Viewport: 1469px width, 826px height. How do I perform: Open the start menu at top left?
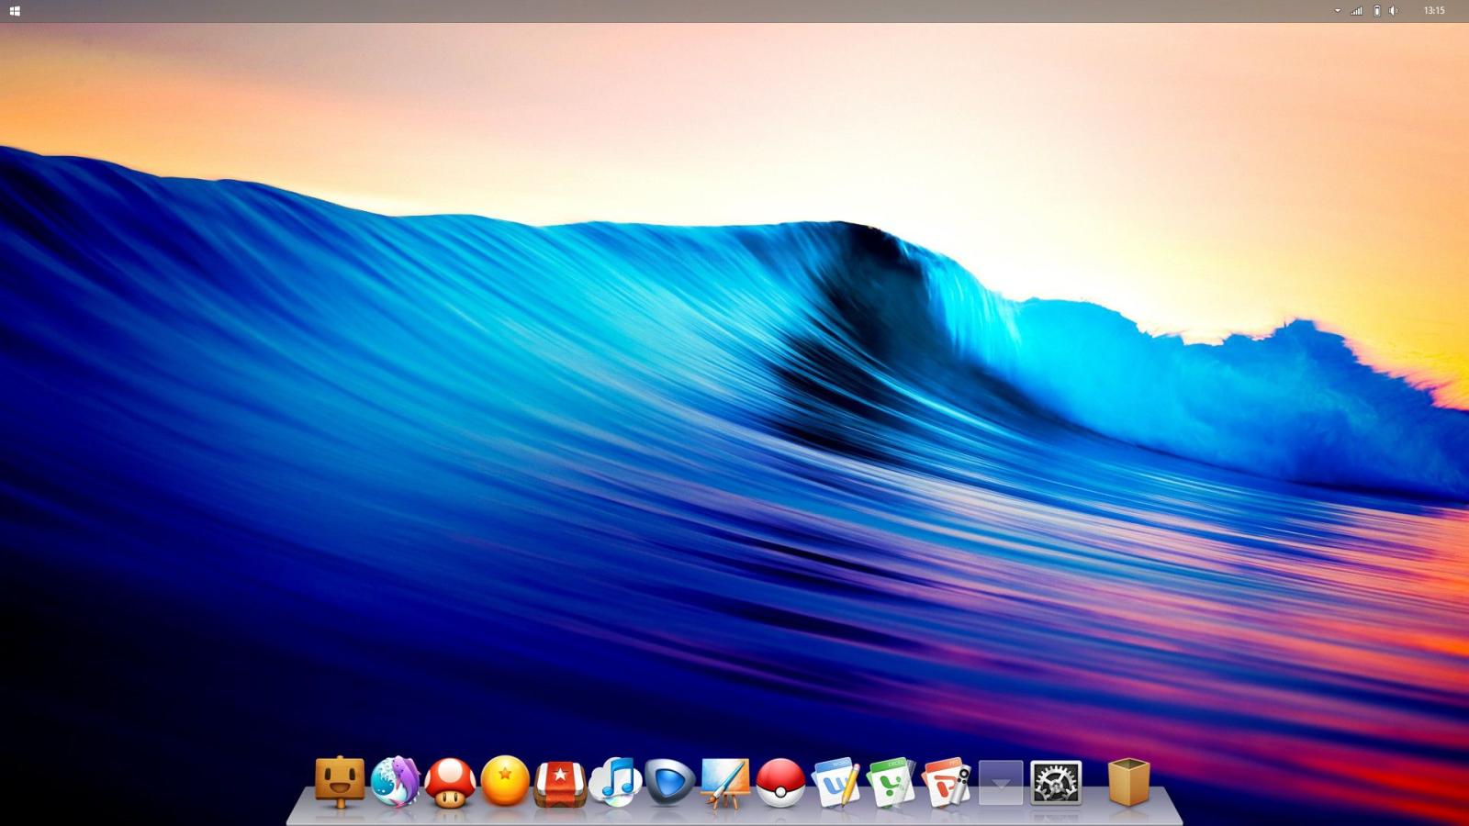coord(13,10)
